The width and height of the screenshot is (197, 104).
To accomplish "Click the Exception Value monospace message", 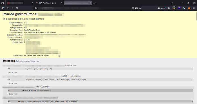I will [x=40, y=32].
